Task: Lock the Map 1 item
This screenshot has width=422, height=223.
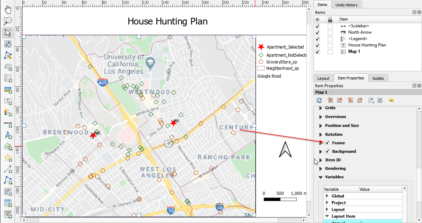Action: [x=330, y=52]
